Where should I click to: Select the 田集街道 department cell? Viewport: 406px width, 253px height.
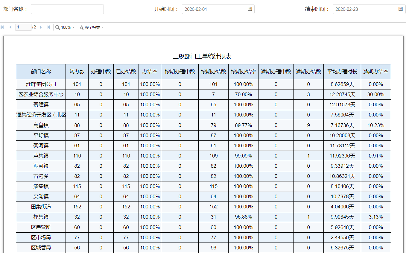tap(41, 207)
